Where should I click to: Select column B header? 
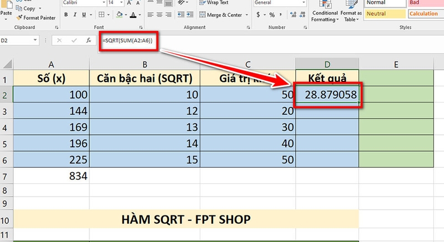(x=145, y=64)
